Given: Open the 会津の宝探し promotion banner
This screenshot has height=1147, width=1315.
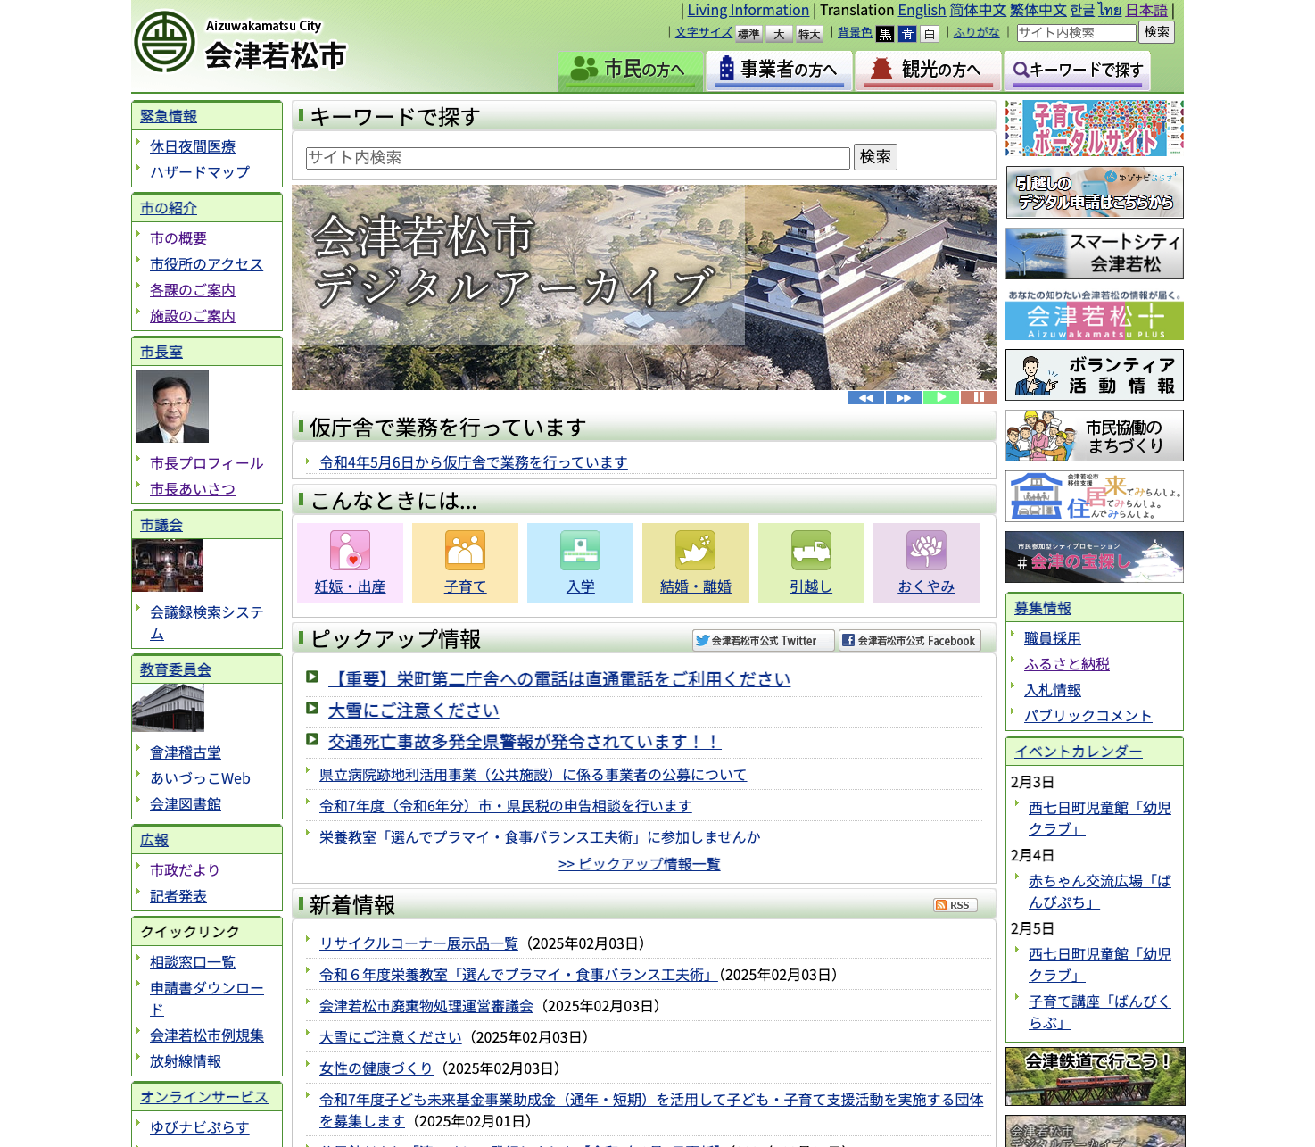Looking at the screenshot, I should pyautogui.click(x=1095, y=557).
